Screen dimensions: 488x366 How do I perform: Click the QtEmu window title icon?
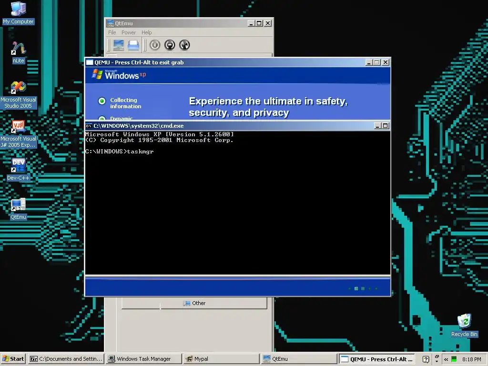coord(110,23)
